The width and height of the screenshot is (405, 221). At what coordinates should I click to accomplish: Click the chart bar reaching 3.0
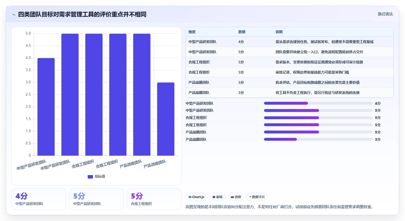(165, 119)
